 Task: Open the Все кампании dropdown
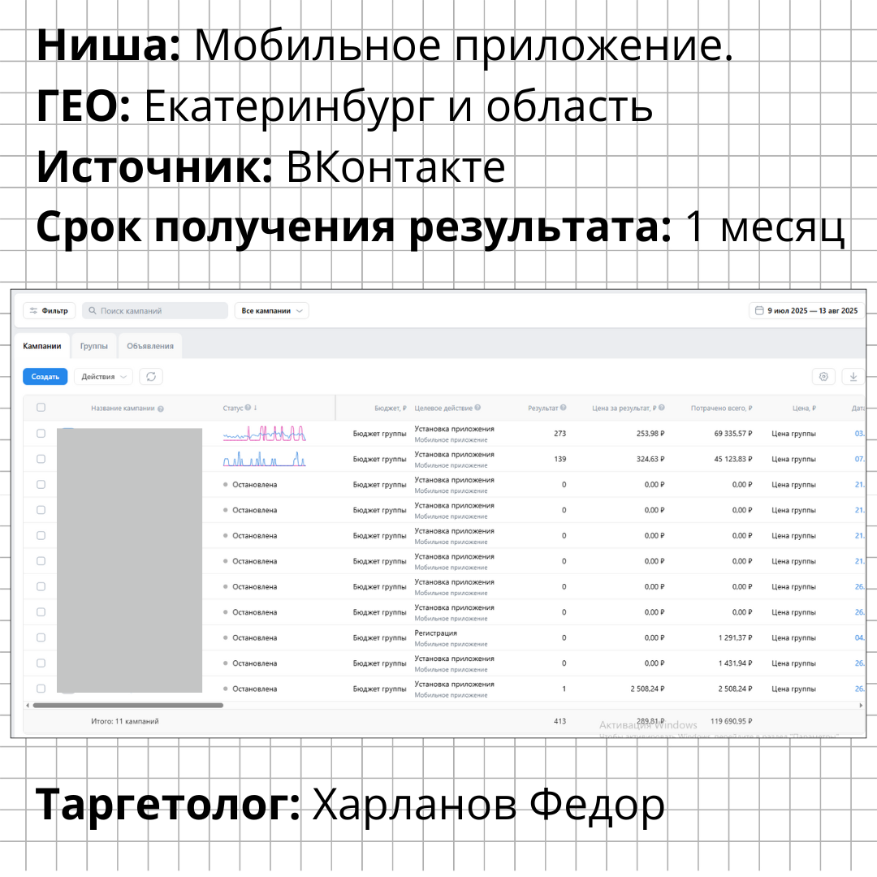(x=272, y=310)
